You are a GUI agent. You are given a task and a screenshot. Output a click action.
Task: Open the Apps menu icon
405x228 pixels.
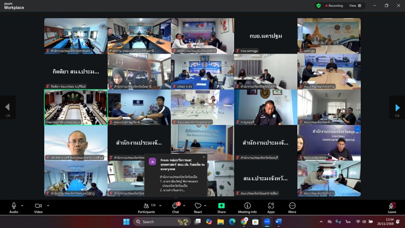click(x=271, y=207)
